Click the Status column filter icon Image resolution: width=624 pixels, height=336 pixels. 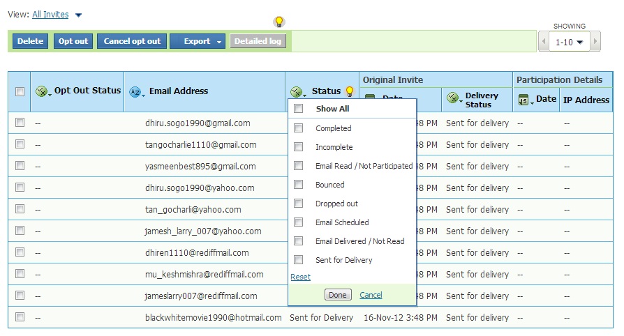(x=298, y=92)
